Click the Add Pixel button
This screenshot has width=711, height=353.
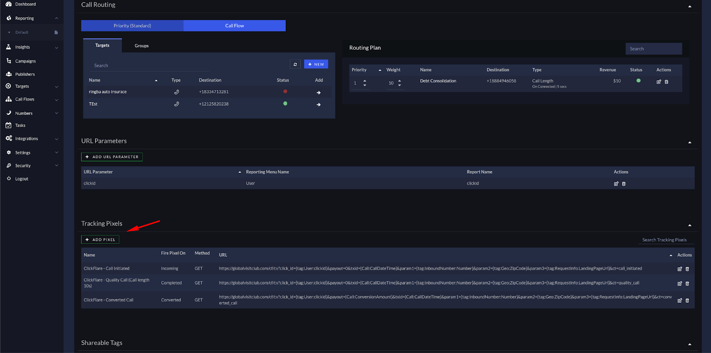[x=100, y=240]
